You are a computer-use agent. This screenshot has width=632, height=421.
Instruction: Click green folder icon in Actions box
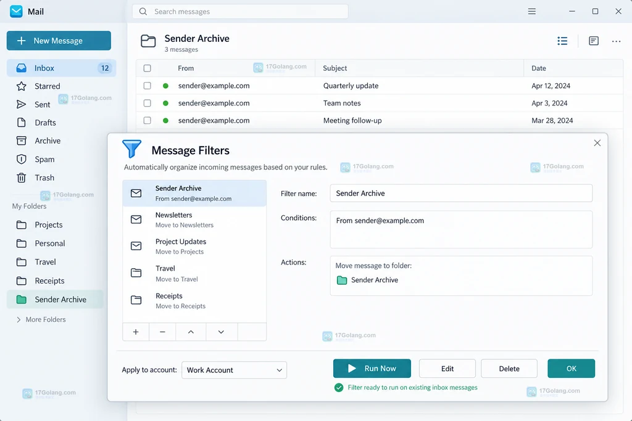pyautogui.click(x=342, y=280)
